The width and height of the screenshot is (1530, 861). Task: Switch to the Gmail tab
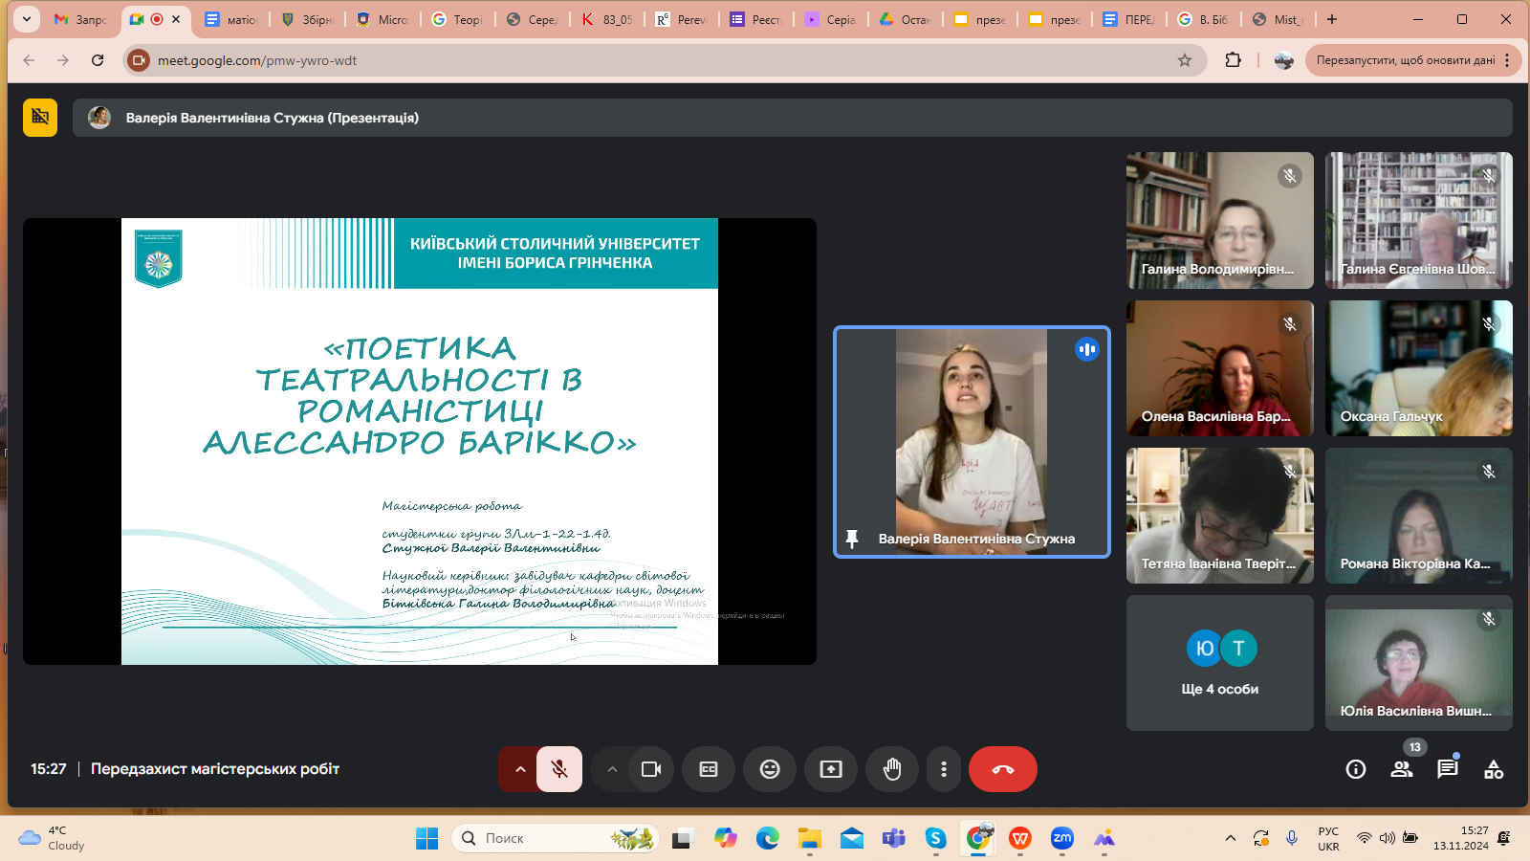click(x=81, y=19)
